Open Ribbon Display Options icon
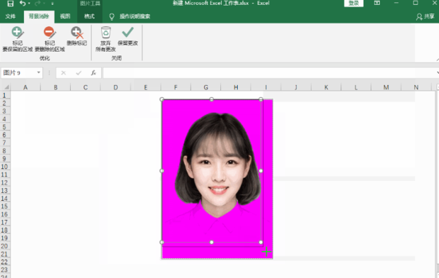This screenshot has height=278, width=439. (377, 3)
